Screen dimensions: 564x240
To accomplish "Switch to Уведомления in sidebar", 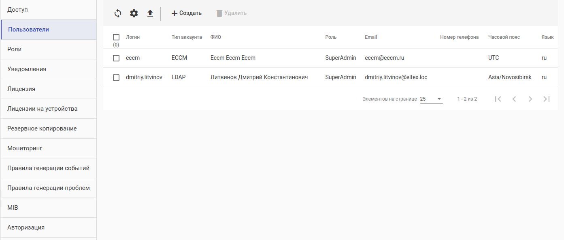I will (49, 69).
